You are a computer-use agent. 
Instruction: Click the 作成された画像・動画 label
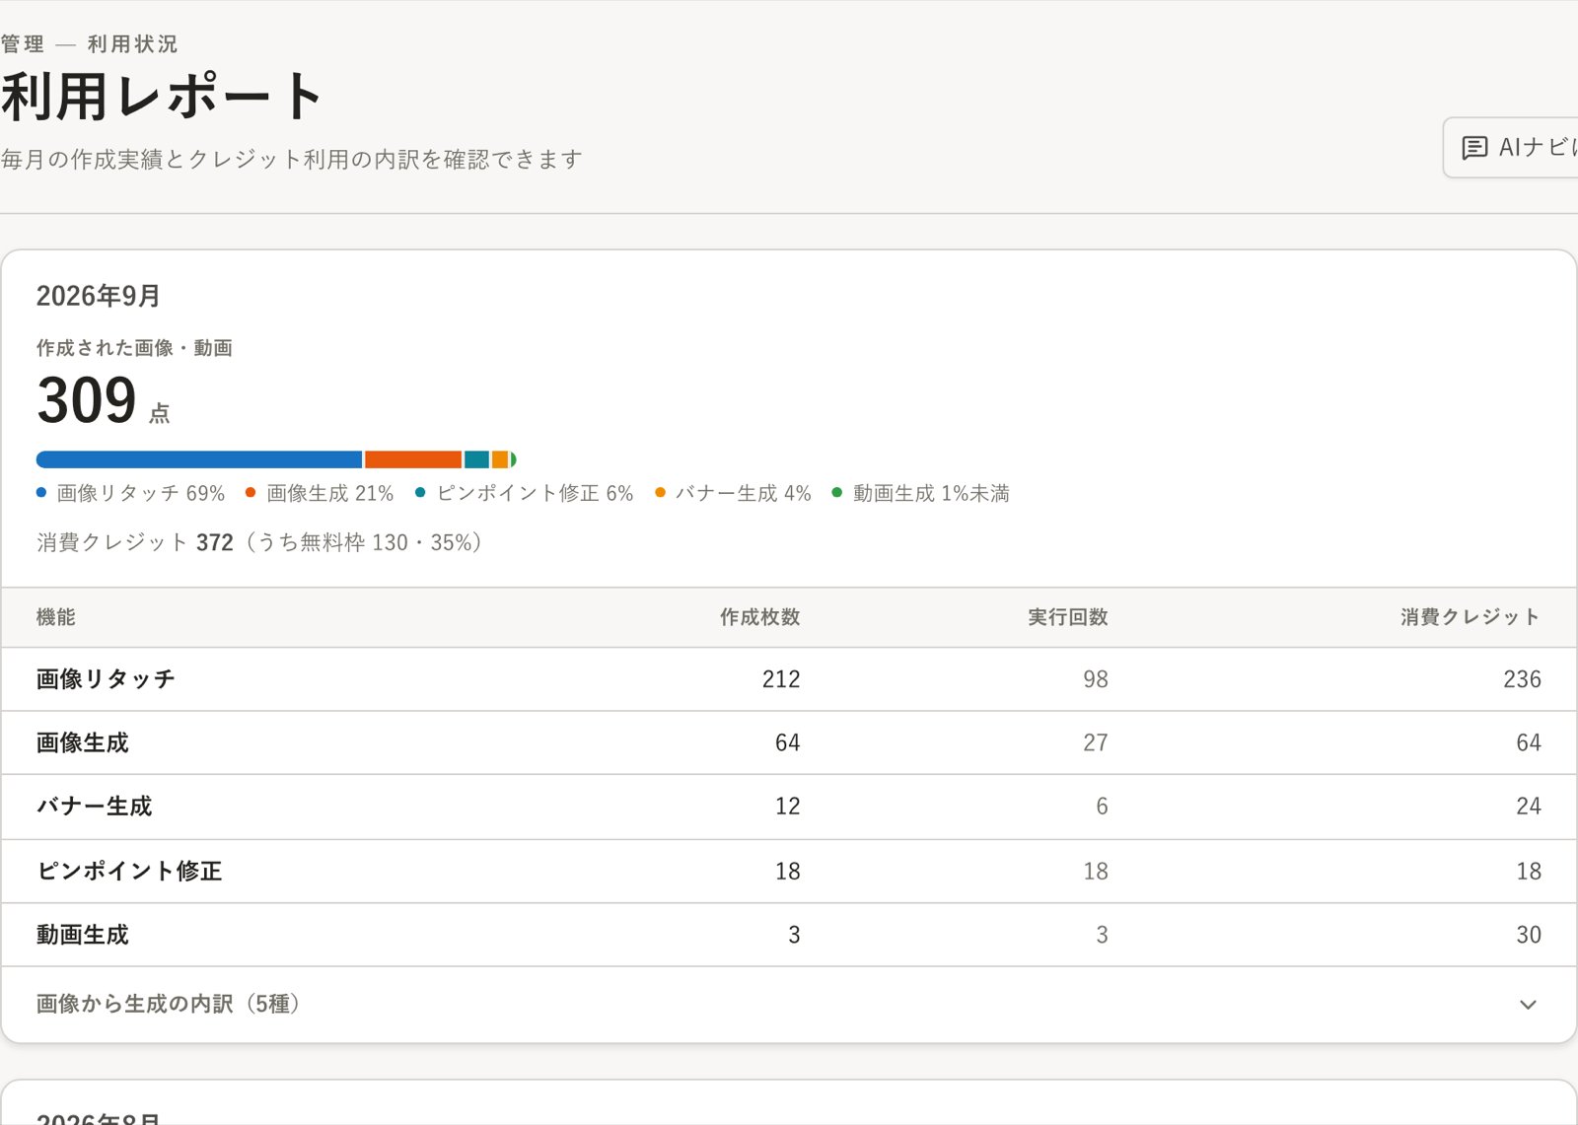coord(134,348)
